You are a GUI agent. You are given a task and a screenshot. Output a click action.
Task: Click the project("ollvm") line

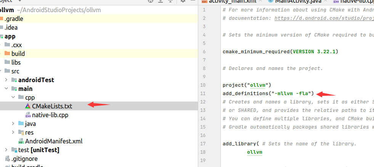(x=247, y=85)
